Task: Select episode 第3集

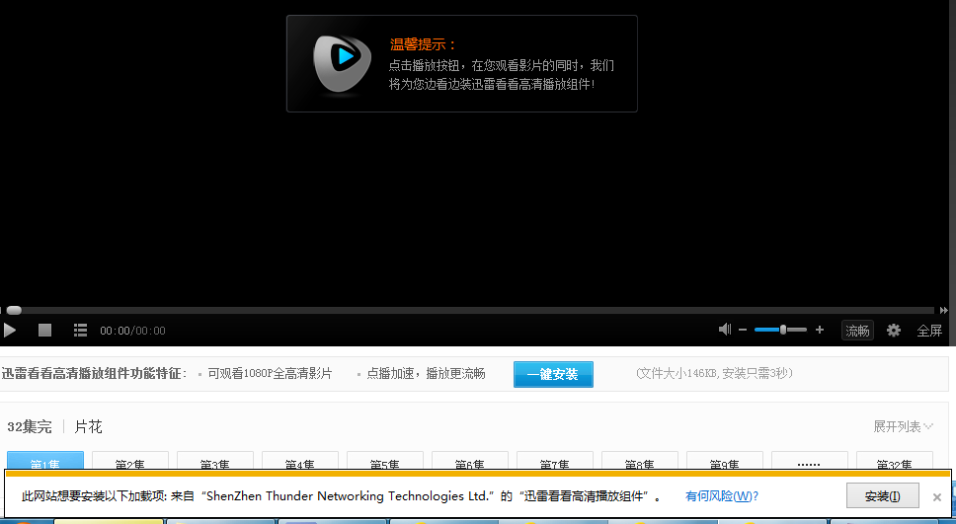Action: pos(214,461)
